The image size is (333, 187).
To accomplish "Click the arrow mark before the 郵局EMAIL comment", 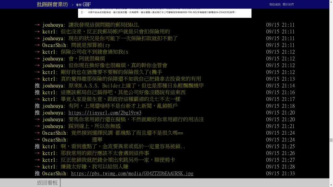I will [x=37, y=25].
